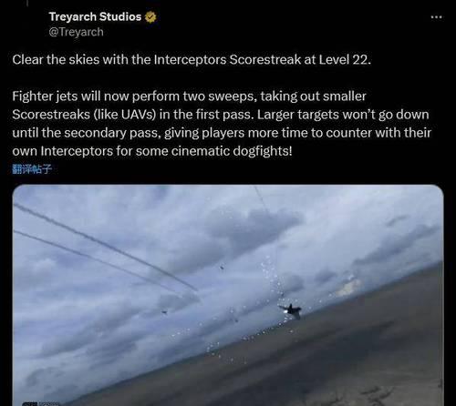Click the text "Clear the skies with the Interceptors"
456x406 pixels.
tap(119, 59)
